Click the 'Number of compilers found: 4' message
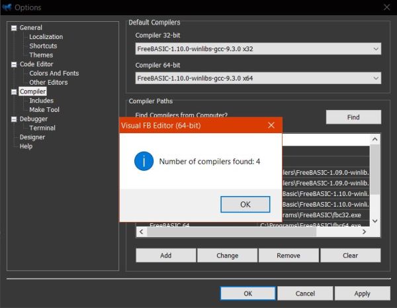 [209, 162]
